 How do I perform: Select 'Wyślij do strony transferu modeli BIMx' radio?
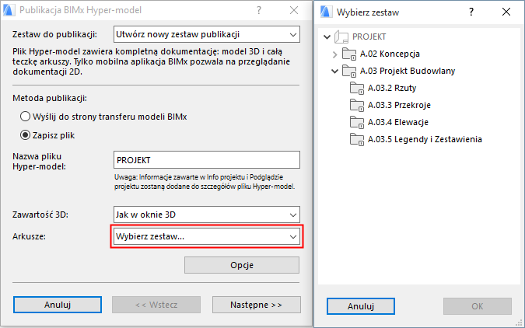tap(25, 117)
